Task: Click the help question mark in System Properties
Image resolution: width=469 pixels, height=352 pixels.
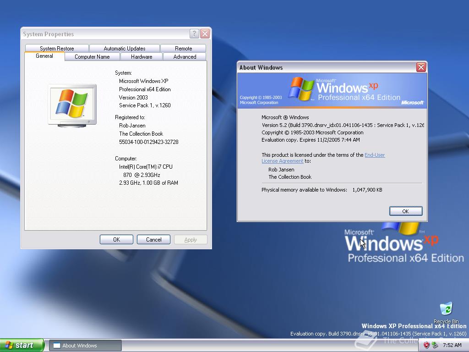Action: (x=194, y=33)
